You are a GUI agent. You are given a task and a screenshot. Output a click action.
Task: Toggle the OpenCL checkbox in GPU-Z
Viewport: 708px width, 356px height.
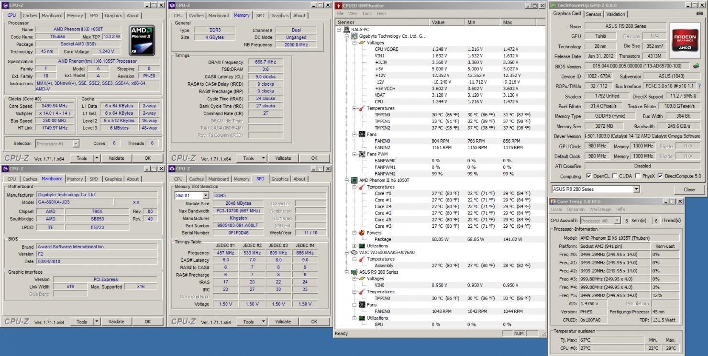coord(588,176)
